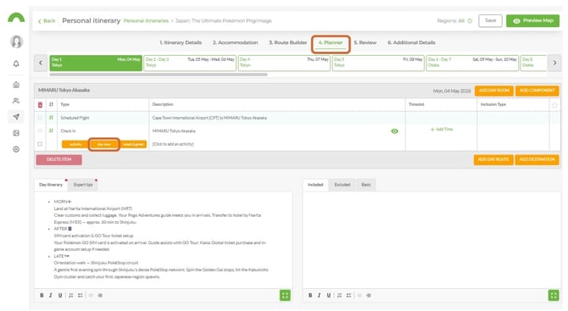Screen dimensions: 568x311
Task: Apply underline in the Included editor
Action: (329, 296)
